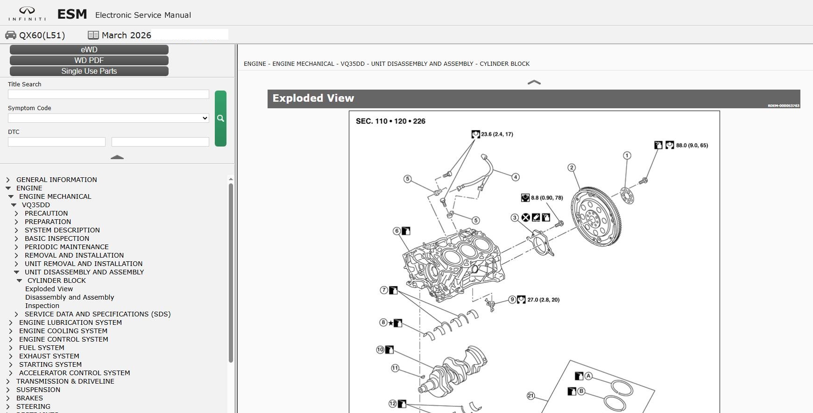Collapse the ENGINE tree node
Viewport: 813px width, 413px height.
pos(8,188)
